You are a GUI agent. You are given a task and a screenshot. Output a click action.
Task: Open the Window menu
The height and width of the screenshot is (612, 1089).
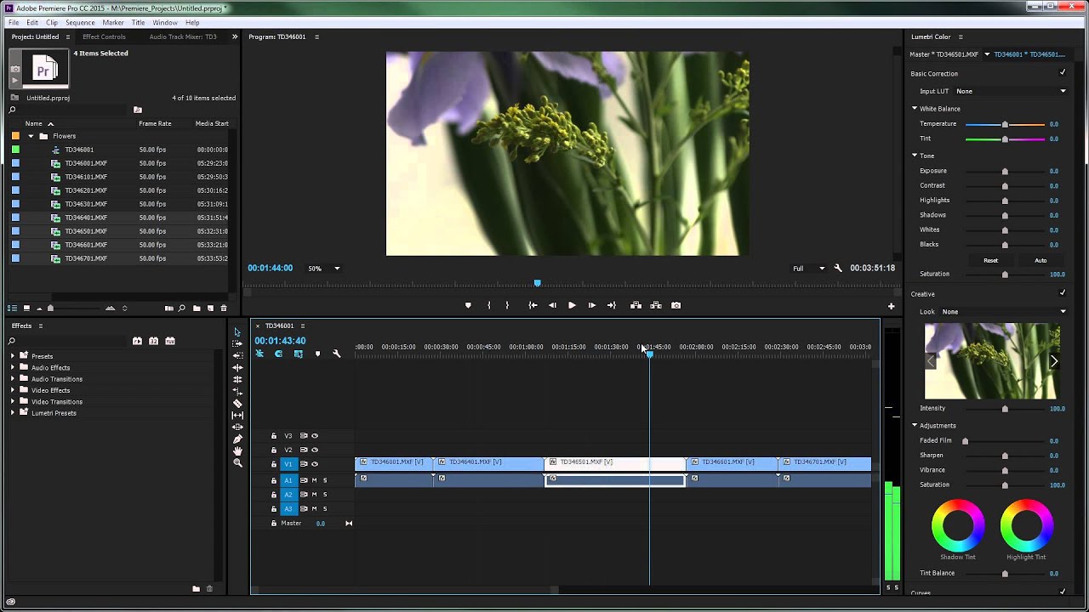165,22
